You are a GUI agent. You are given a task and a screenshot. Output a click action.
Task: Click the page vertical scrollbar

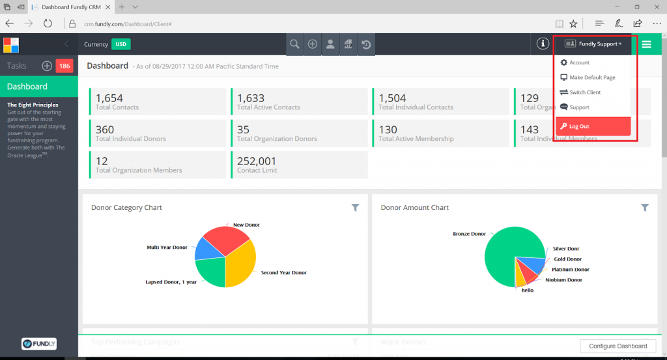pos(664,97)
